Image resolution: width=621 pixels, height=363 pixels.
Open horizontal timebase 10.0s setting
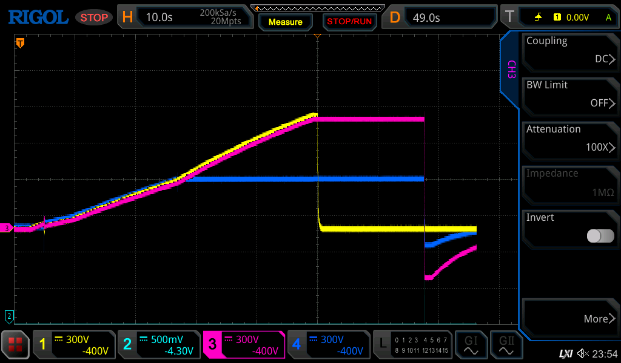tap(186, 17)
